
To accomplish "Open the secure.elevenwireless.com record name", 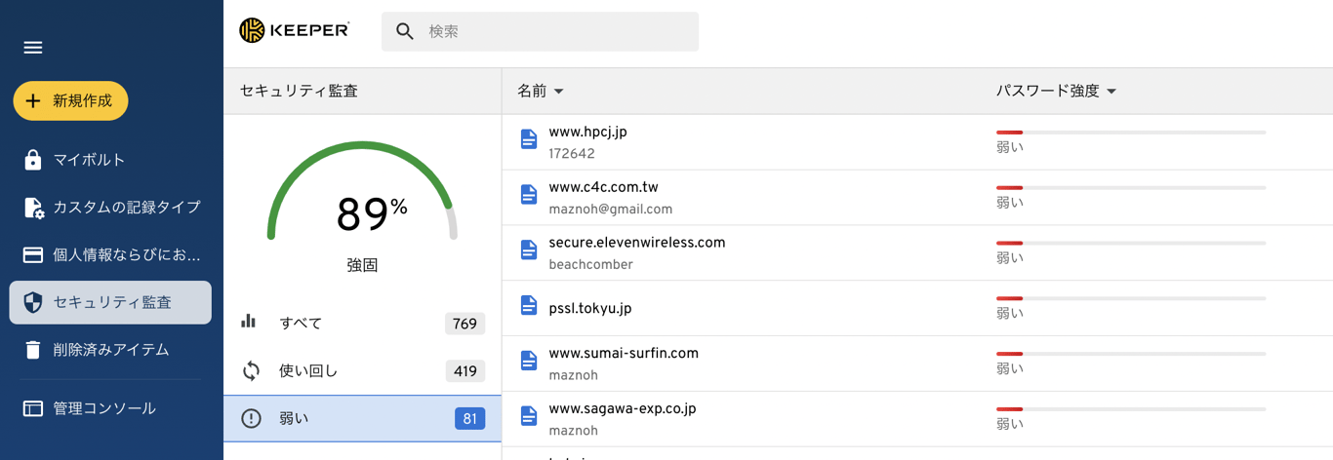I will click(x=637, y=243).
